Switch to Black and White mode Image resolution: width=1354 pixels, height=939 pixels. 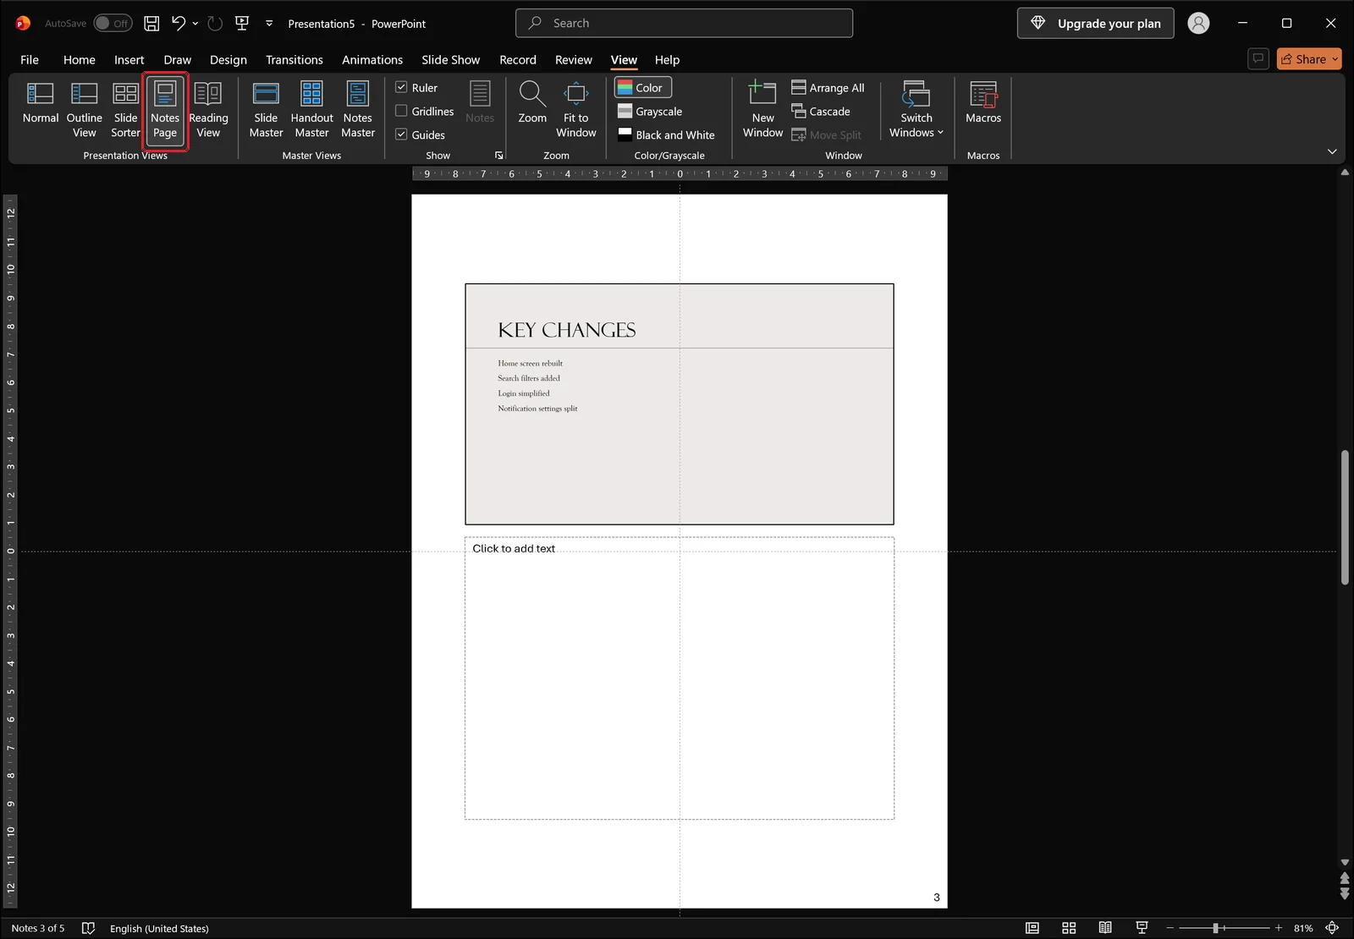(666, 135)
